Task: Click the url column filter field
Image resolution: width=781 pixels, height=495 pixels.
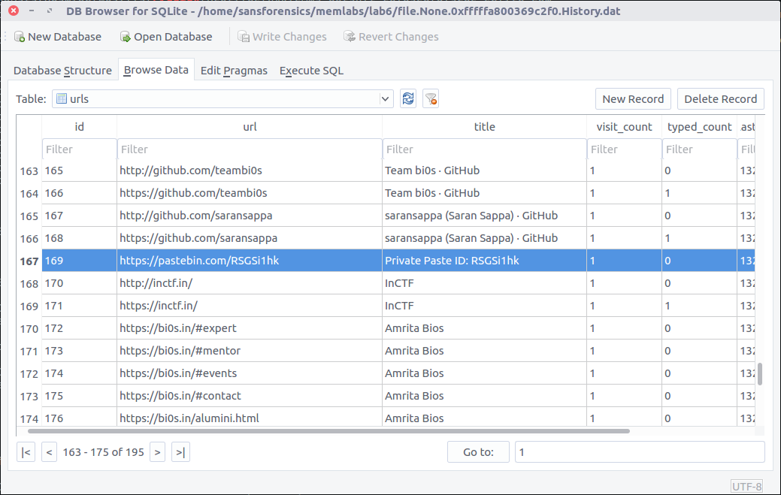Action: point(250,149)
